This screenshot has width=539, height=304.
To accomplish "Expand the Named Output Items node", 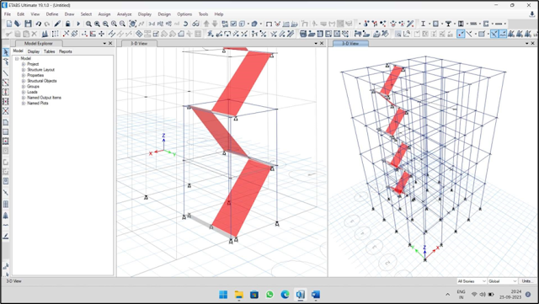I will [24, 98].
